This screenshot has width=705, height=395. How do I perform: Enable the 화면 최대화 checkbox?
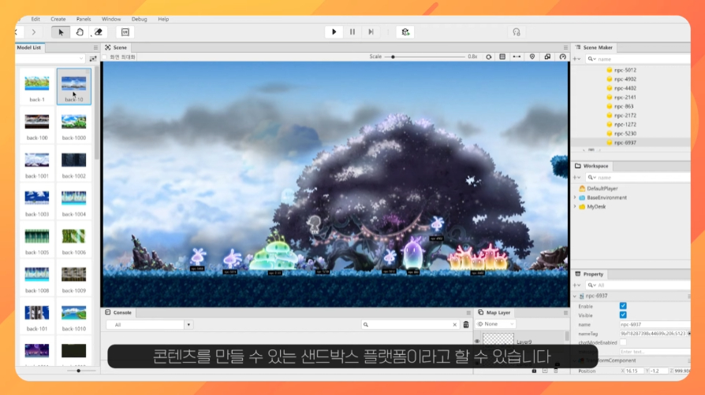click(105, 57)
